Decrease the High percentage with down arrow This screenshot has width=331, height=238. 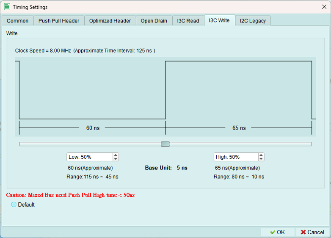pyautogui.click(x=261, y=159)
